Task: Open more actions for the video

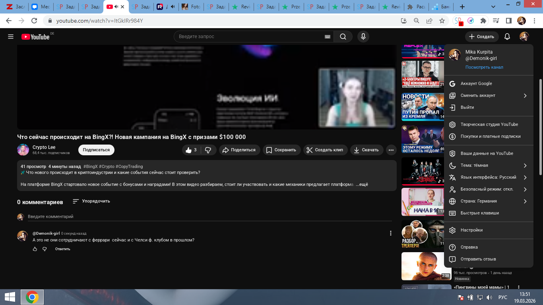Action: click(391, 150)
